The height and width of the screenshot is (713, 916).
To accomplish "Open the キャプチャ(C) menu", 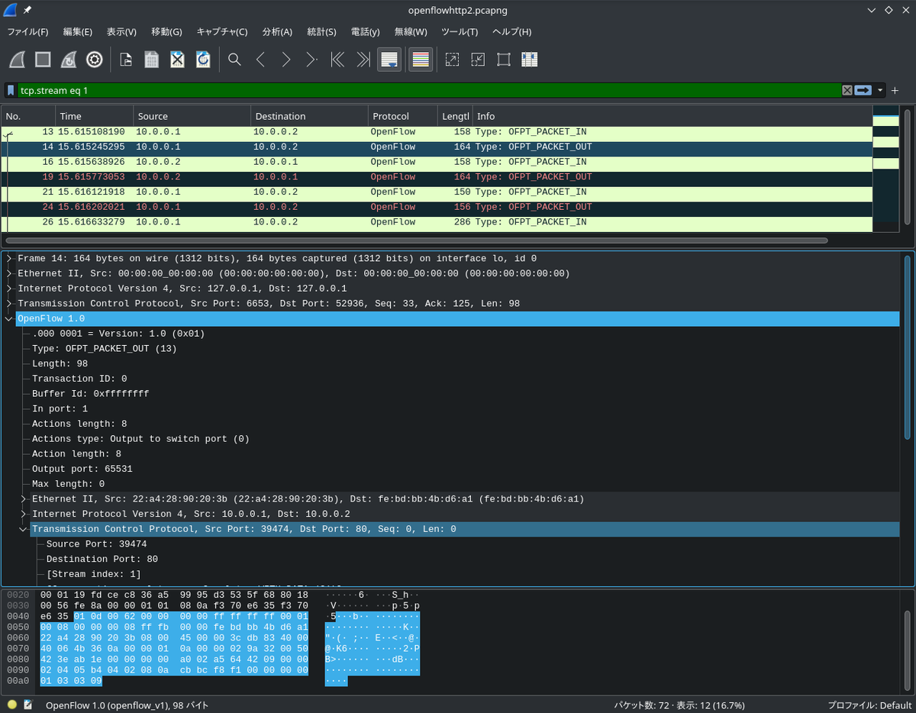I will [x=221, y=32].
